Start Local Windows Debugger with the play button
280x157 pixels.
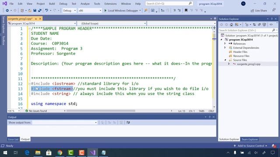105,10
